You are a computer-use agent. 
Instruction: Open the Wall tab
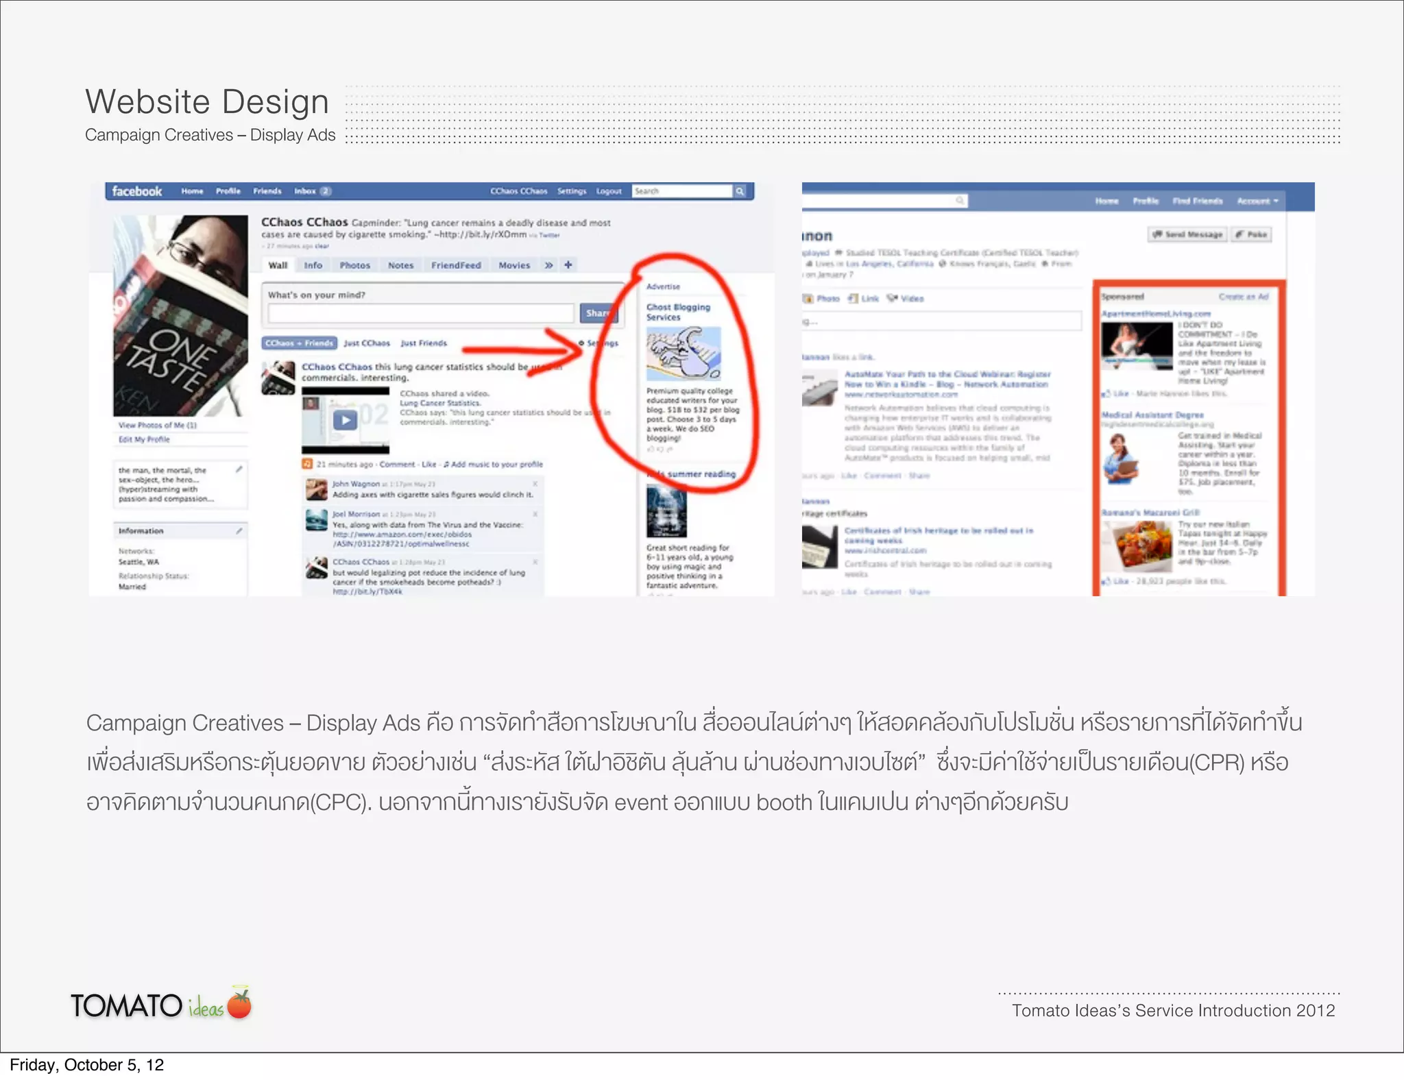tap(278, 265)
